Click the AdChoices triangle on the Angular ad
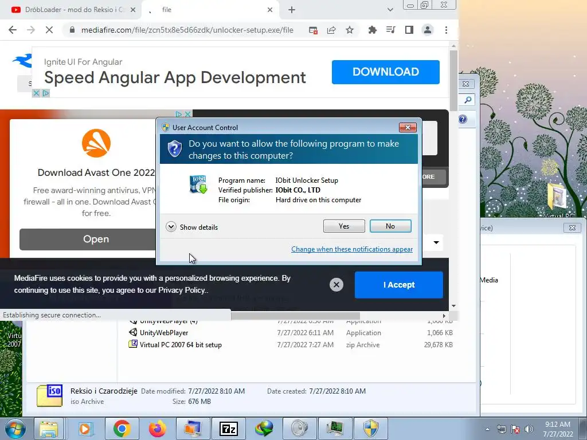 pyautogui.click(x=46, y=93)
